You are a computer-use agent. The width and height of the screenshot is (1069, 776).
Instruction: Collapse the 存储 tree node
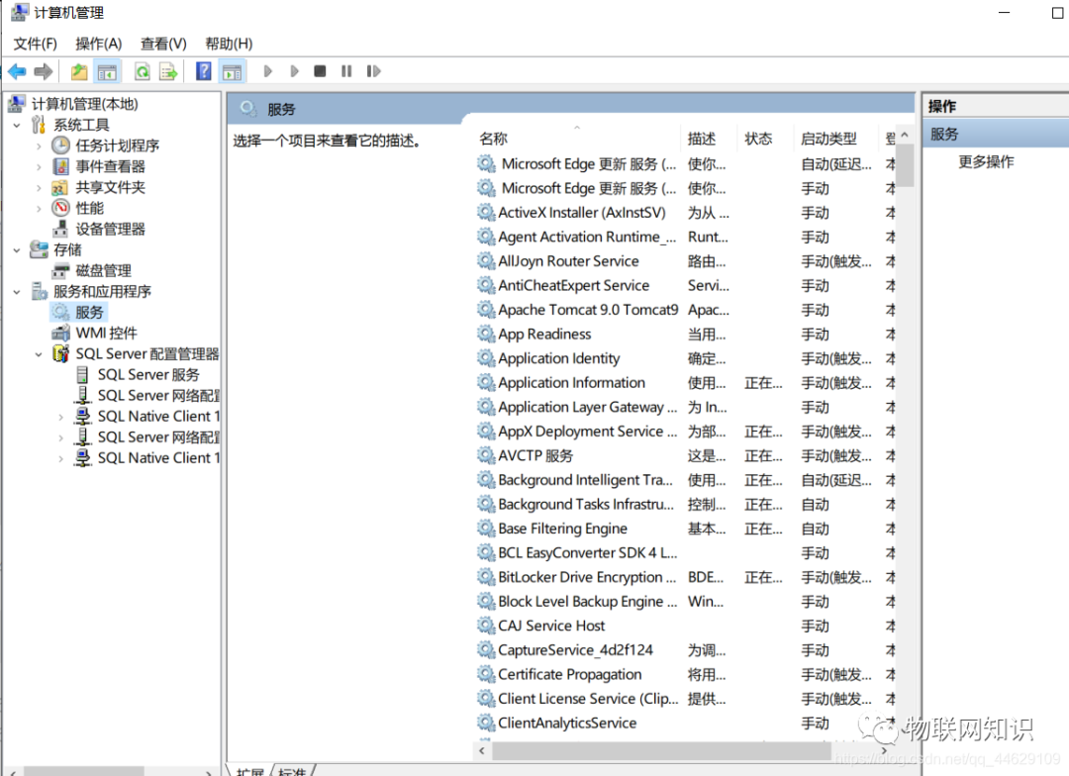click(x=17, y=250)
